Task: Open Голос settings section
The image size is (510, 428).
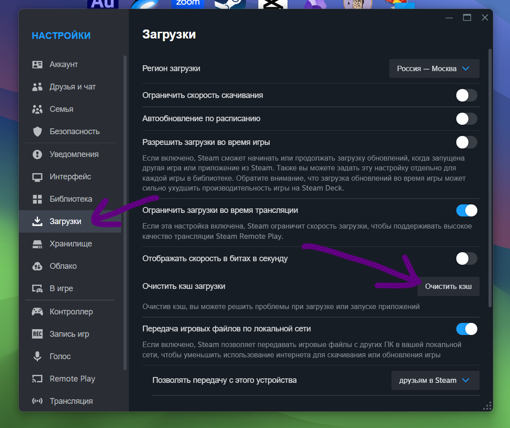Action: point(70,356)
